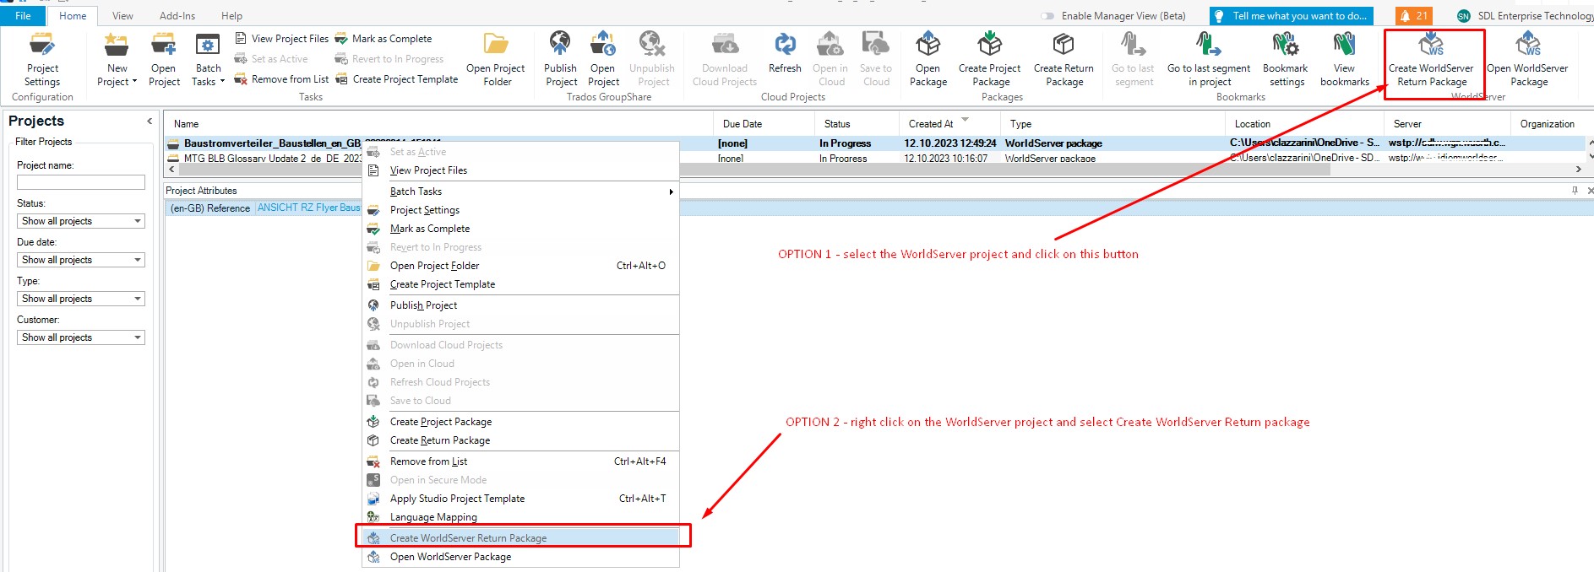Choose Apply Studio Project Template menu entry
Screen dimensions: 1594x572
pyautogui.click(x=521, y=499)
